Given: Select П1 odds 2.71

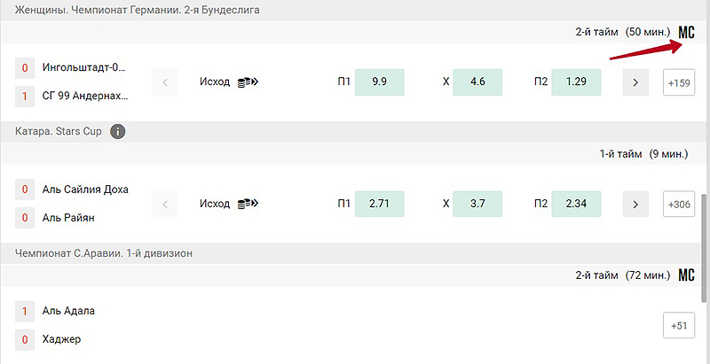Looking at the screenshot, I should tap(380, 204).
